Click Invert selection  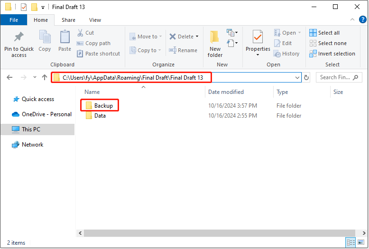coord(332,54)
